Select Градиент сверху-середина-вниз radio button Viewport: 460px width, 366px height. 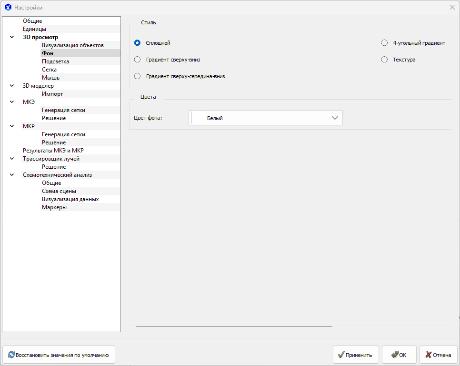pos(137,76)
